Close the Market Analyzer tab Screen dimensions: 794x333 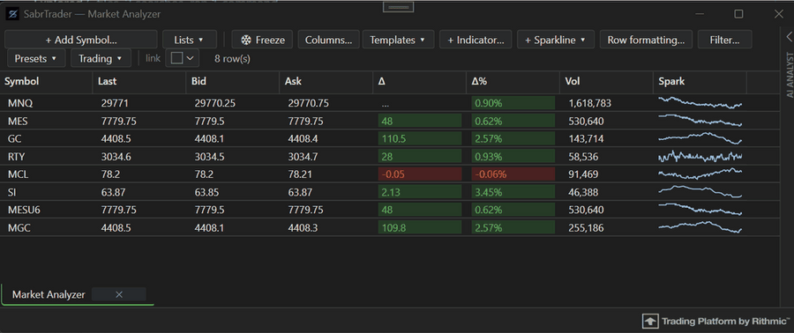click(x=119, y=294)
